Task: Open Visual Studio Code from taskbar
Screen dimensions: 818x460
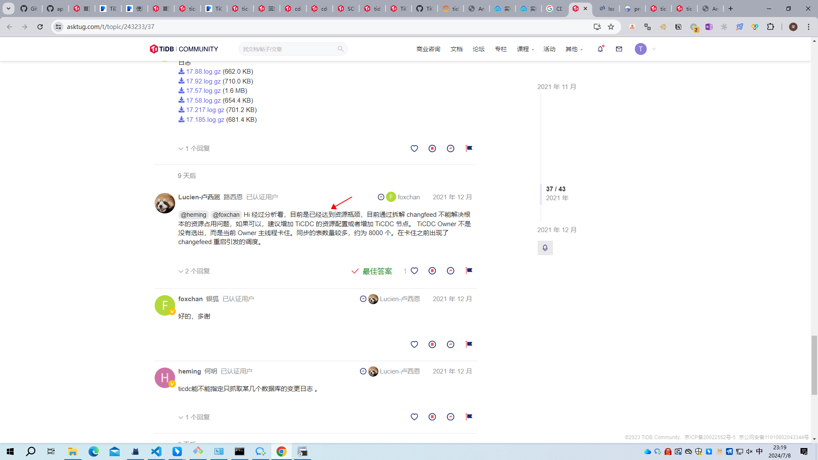Action: 156,451
